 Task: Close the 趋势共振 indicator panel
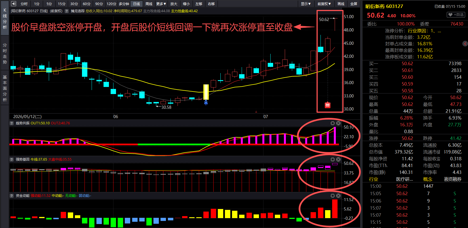[x=338, y=123]
